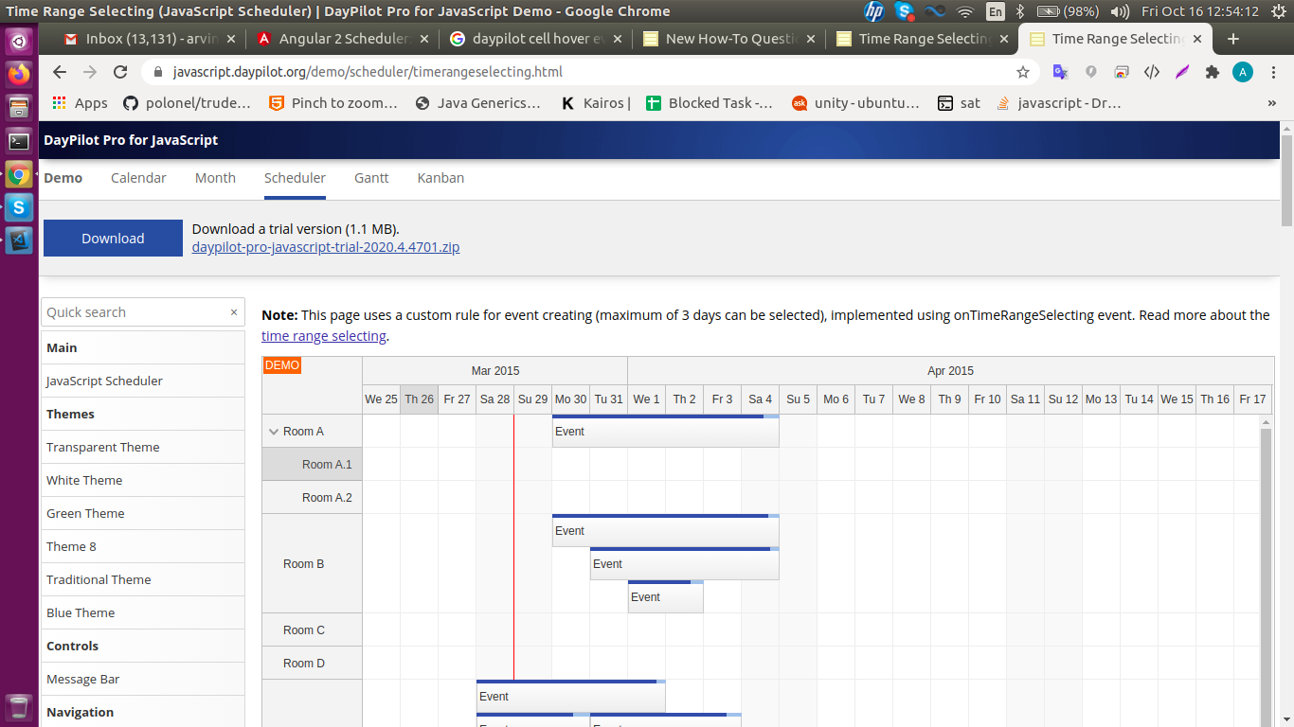1294x727 pixels.
Task: Collapse the Room A resource row
Action: pos(272,432)
